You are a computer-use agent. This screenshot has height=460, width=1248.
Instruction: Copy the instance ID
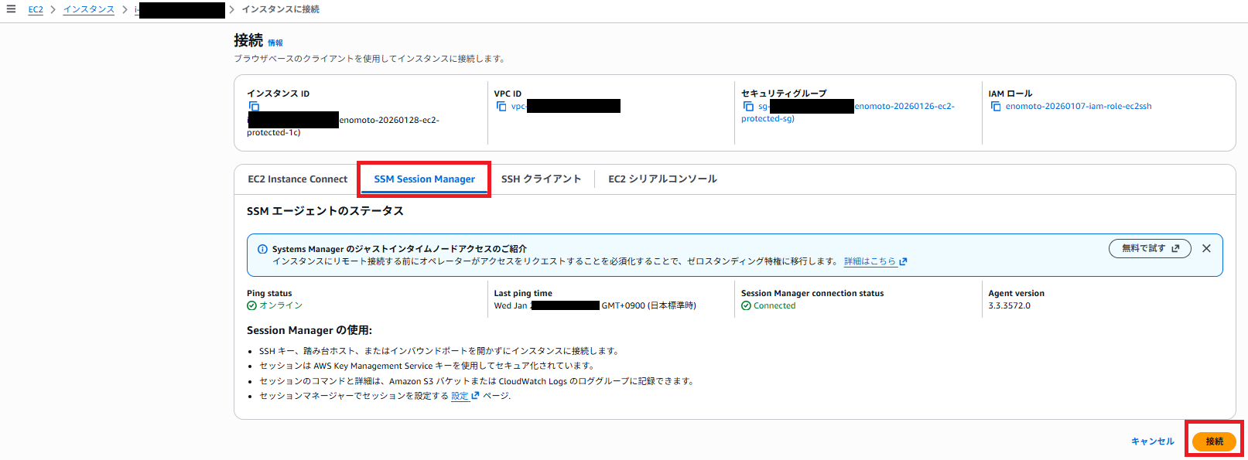point(254,107)
